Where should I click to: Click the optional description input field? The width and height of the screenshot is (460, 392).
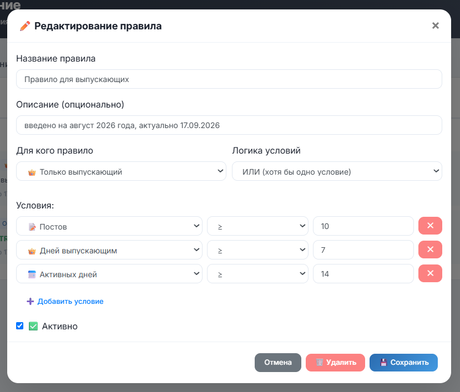tap(229, 125)
